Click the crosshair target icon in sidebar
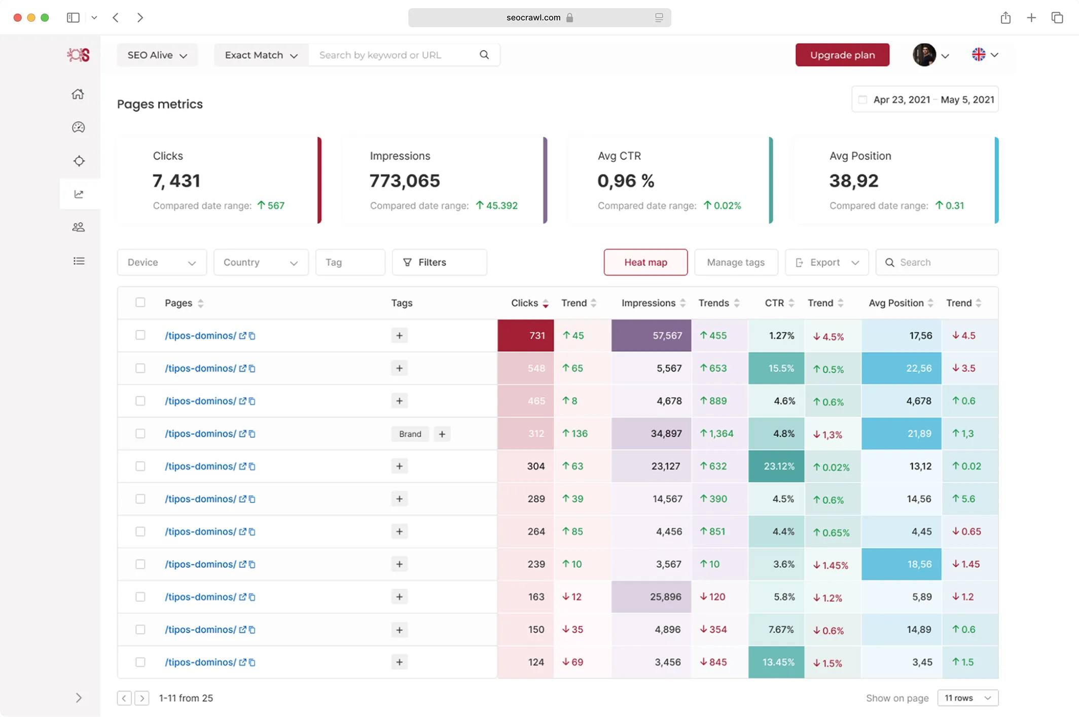 pos(79,161)
